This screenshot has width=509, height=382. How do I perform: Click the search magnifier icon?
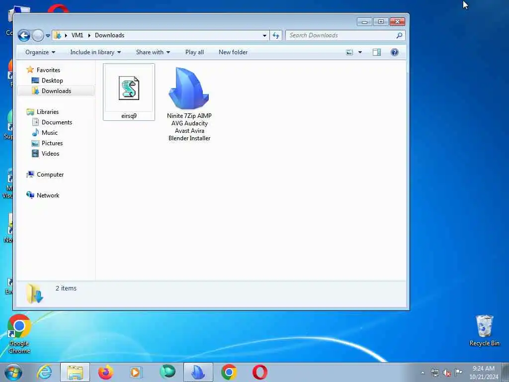point(399,35)
